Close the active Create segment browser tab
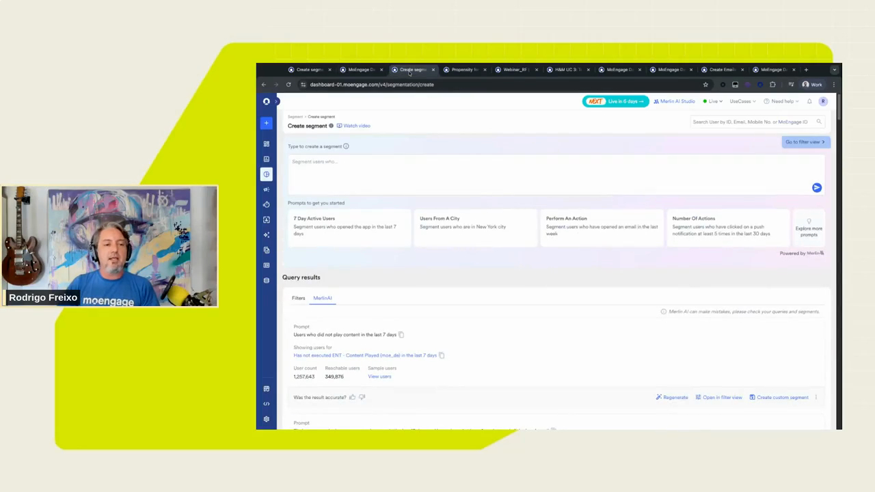Screen dimensions: 875x492 [433, 70]
